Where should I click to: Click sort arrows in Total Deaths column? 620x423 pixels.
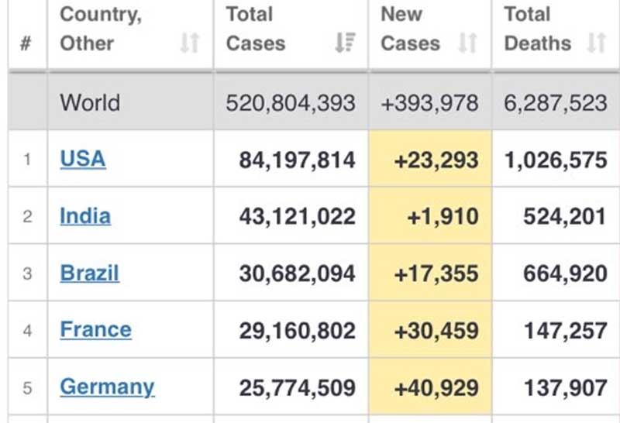596,43
